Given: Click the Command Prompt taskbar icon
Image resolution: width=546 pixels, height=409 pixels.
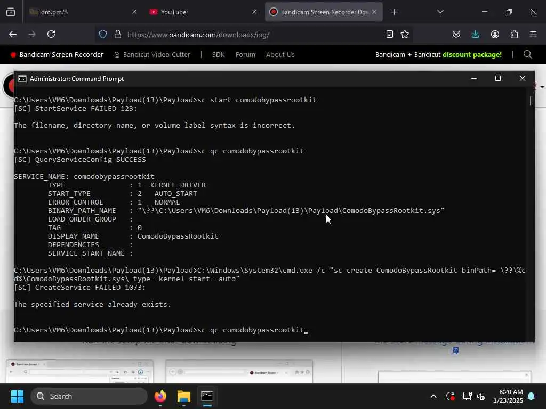Looking at the screenshot, I should [x=207, y=396].
